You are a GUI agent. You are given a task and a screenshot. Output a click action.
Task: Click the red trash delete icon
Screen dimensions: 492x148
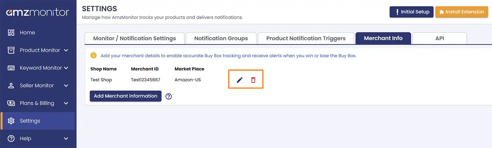(253, 80)
